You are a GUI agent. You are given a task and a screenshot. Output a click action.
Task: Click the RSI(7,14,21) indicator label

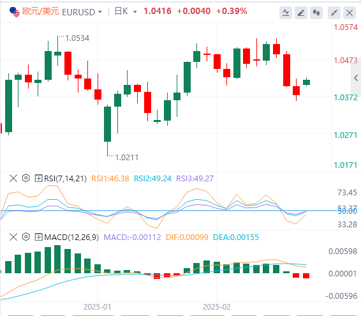point(66,179)
